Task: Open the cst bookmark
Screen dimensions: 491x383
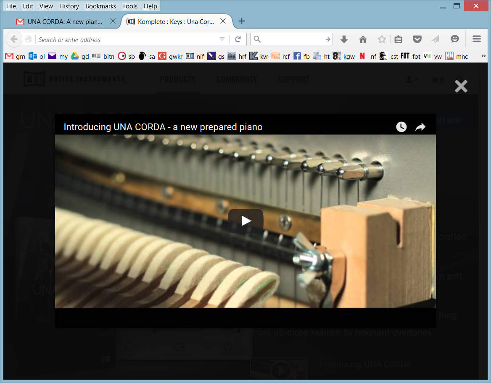Action: click(388, 56)
